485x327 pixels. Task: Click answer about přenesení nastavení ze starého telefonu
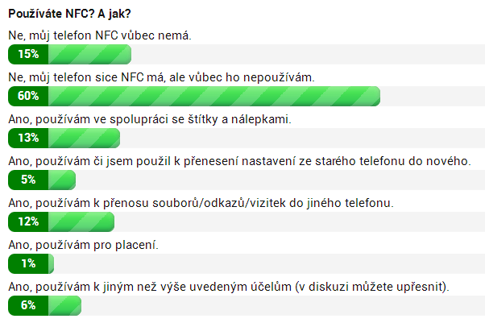coord(239,161)
